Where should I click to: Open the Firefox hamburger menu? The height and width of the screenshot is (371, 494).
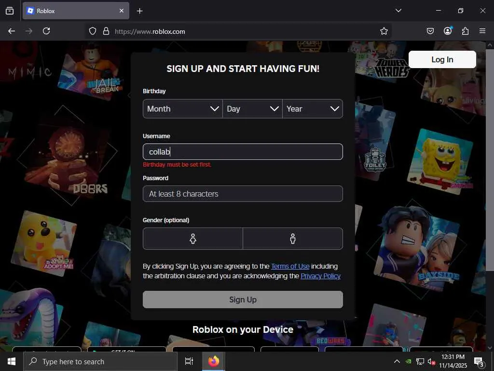click(x=482, y=31)
